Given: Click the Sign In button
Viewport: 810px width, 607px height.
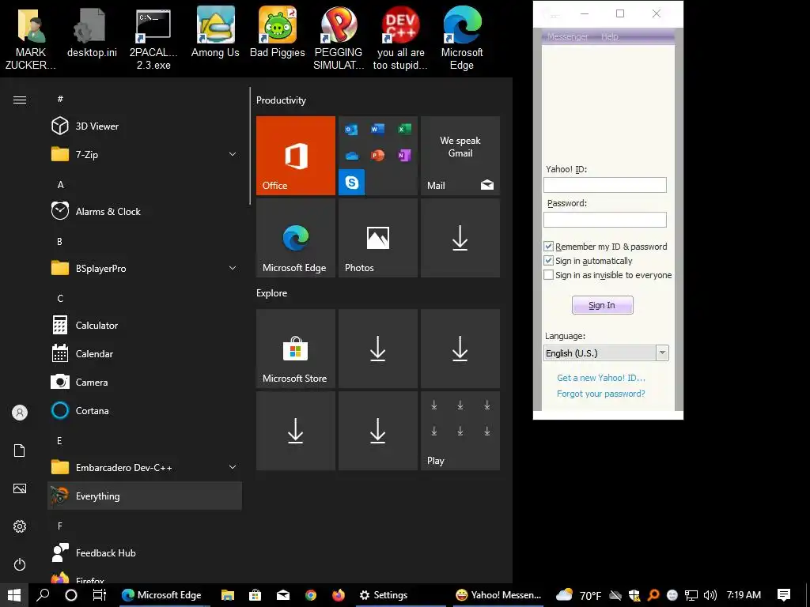Looking at the screenshot, I should 602,305.
